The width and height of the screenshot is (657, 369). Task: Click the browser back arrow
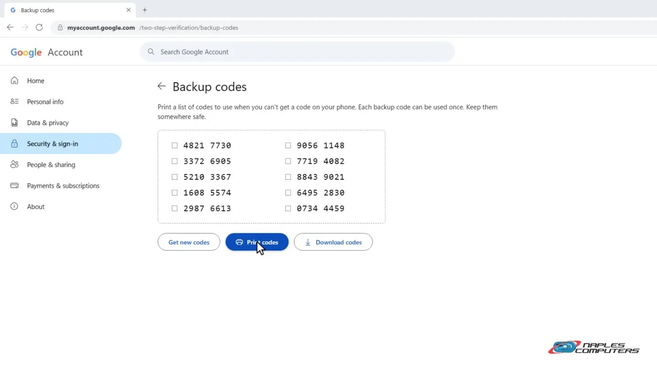10,27
